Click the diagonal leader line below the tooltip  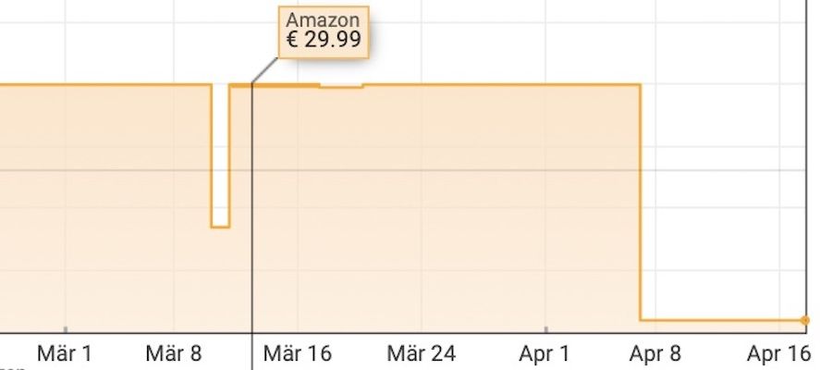tap(264, 70)
